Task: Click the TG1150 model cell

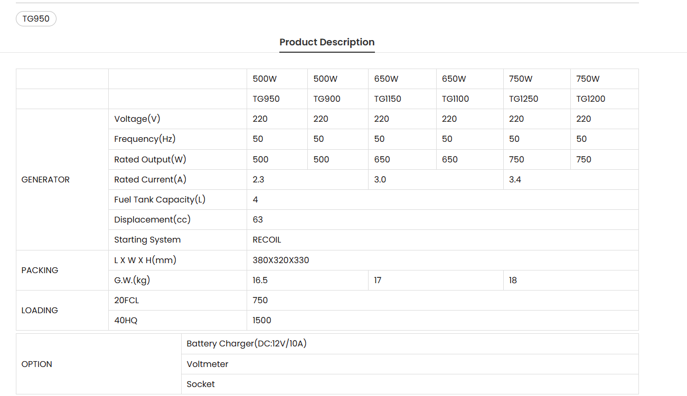Action: [388, 99]
